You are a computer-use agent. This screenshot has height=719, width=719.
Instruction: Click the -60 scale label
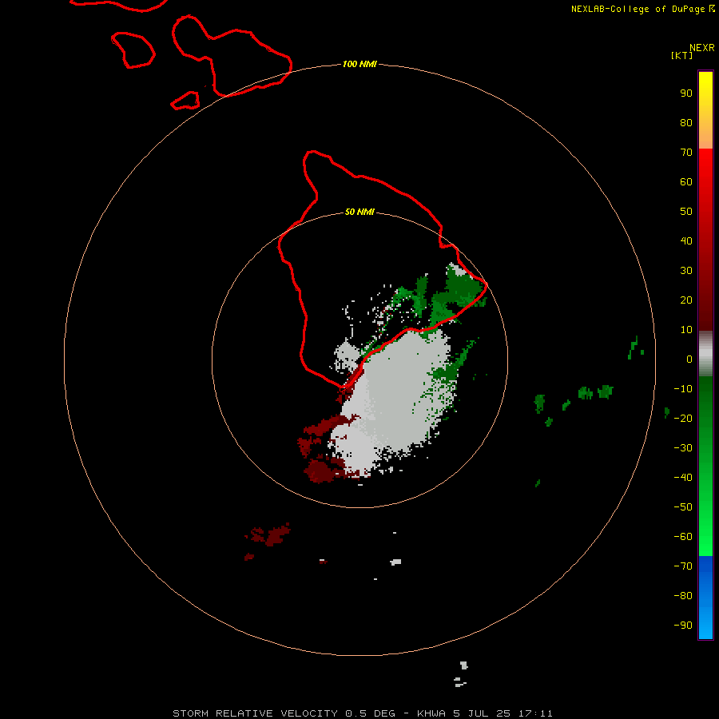[x=683, y=537]
